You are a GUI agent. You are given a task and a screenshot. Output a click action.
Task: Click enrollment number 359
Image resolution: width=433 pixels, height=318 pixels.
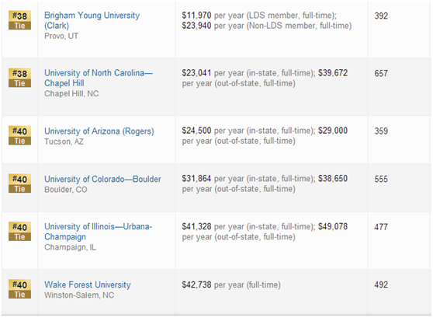(381, 131)
